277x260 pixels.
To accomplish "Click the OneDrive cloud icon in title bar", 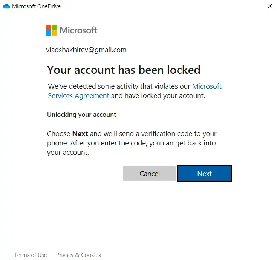I will (6, 6).
